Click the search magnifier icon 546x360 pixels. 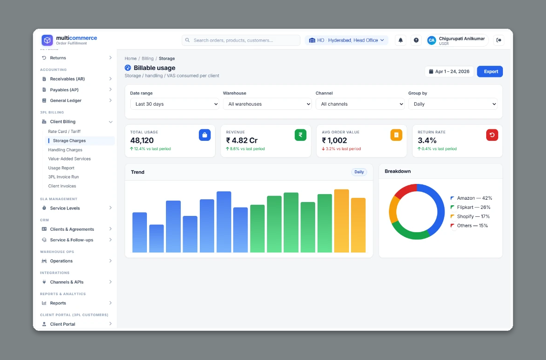[x=187, y=40]
